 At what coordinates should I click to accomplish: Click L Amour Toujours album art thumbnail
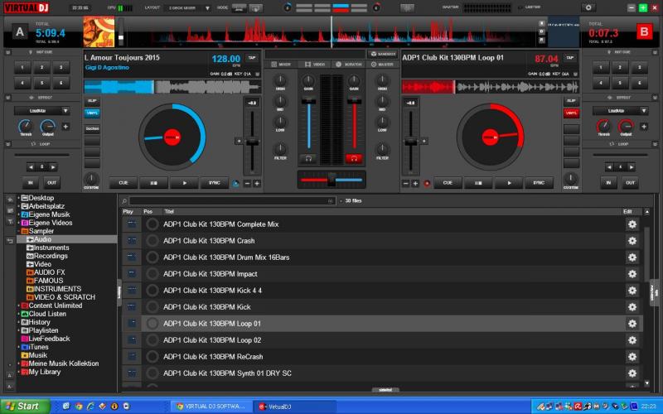coord(99,31)
